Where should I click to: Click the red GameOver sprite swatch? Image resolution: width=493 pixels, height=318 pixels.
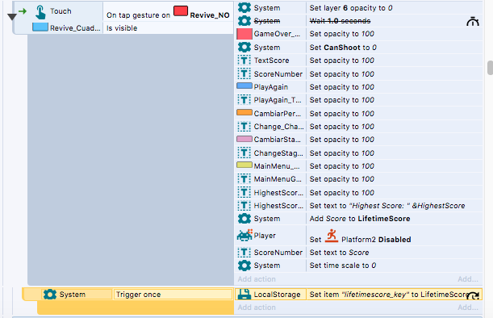click(x=244, y=34)
